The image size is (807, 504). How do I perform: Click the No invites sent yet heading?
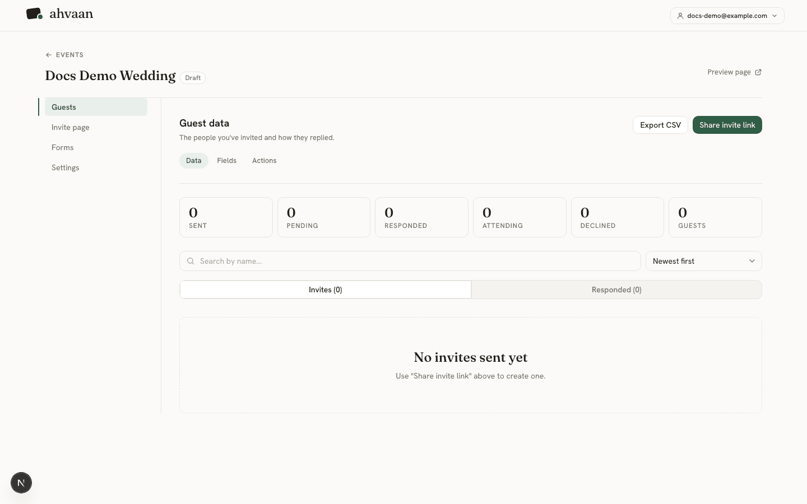click(x=471, y=357)
